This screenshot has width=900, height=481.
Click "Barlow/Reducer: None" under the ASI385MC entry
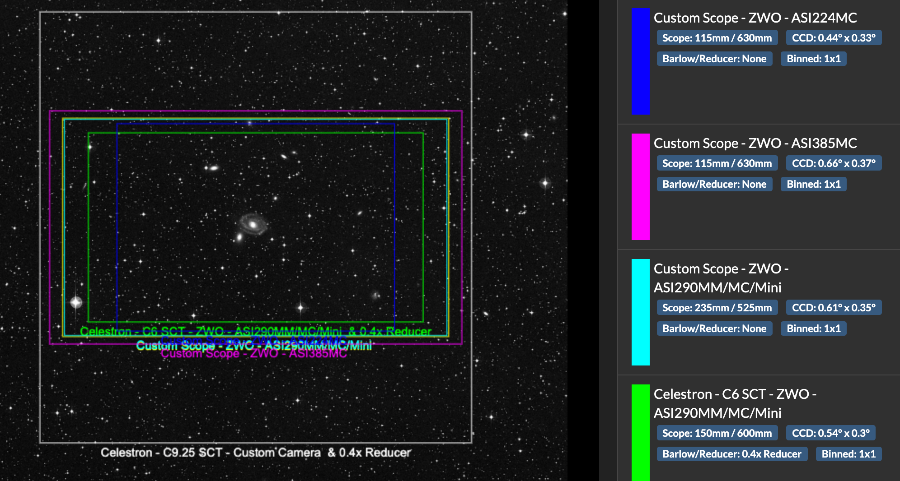[714, 184]
